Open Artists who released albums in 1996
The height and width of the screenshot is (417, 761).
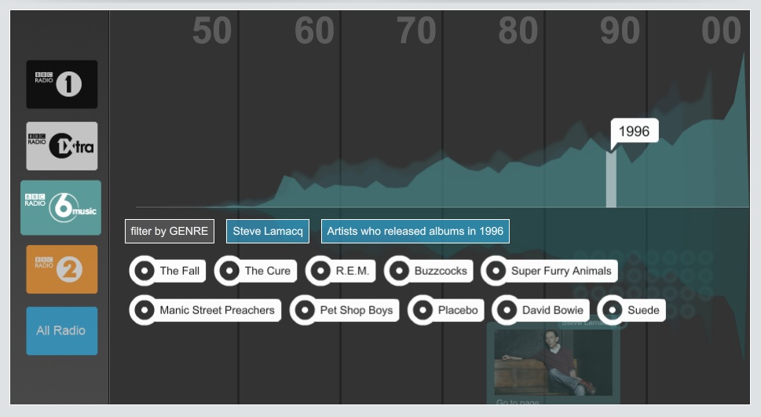(x=415, y=232)
